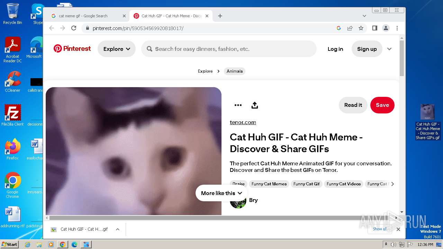Open Windows Media Player from the taskbar

tap(51, 245)
